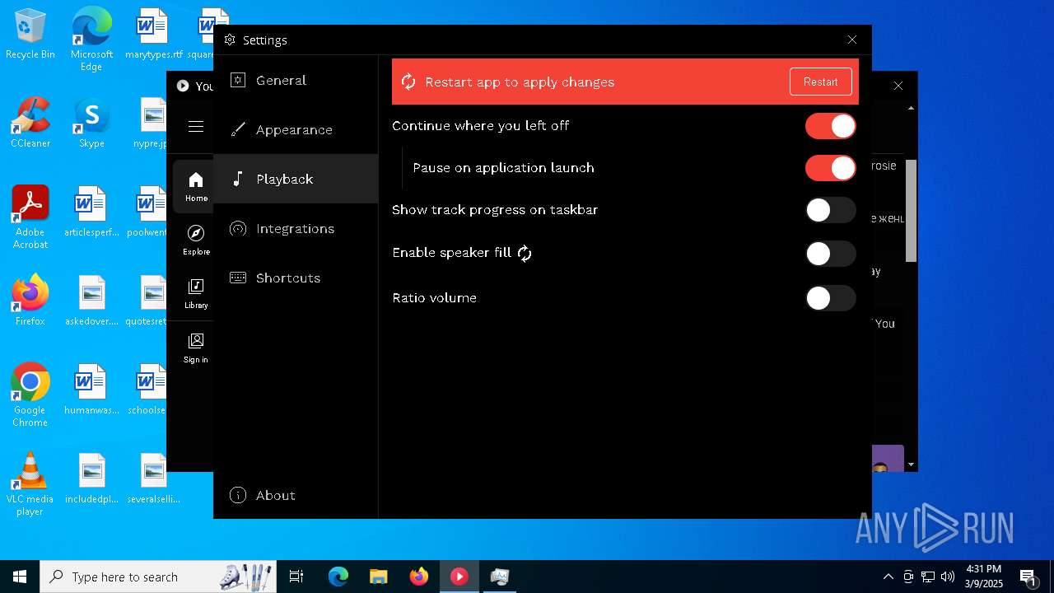The width and height of the screenshot is (1054, 593).
Task: Click the Integrations icon
Action: pos(238,228)
